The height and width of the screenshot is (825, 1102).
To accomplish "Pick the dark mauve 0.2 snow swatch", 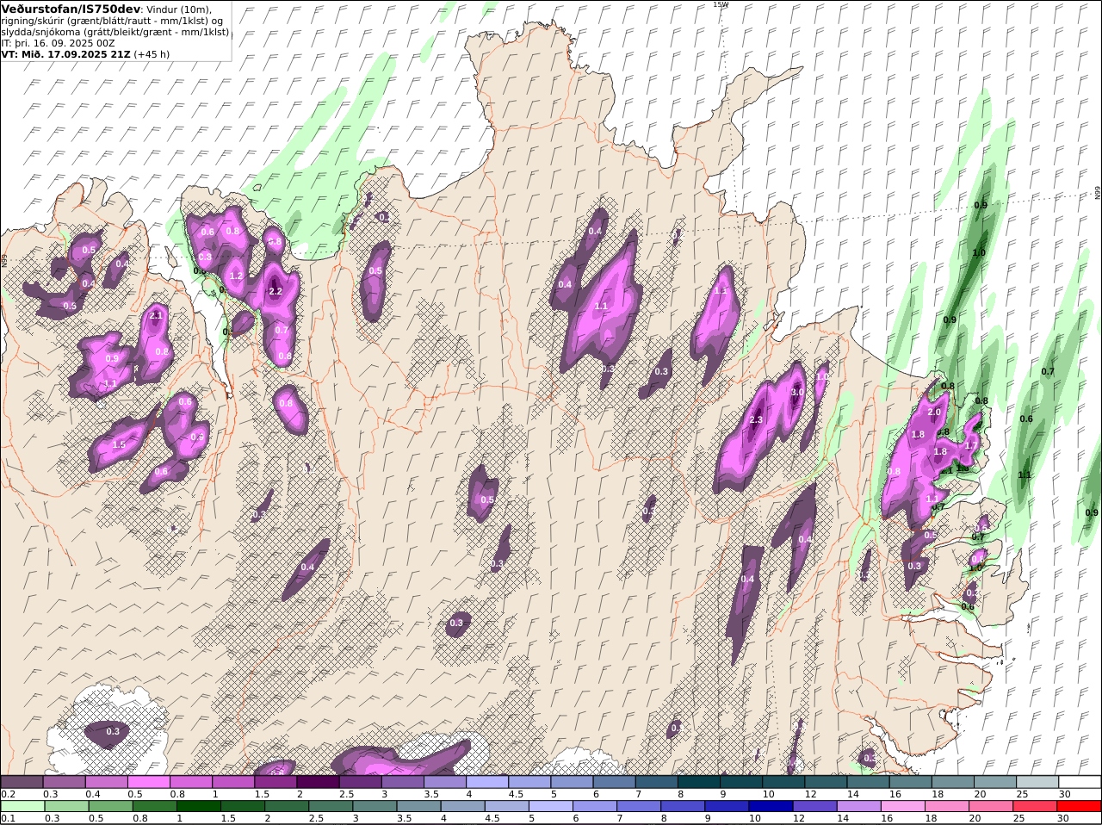I will [x=22, y=782].
